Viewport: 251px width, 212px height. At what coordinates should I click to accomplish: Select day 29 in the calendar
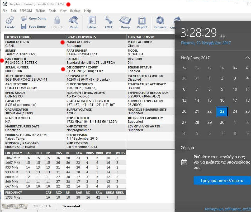pos(210,122)
